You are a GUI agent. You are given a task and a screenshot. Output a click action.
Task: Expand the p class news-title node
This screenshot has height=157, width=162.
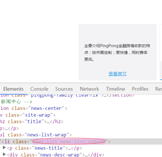pyautogui.click(x=4, y=148)
